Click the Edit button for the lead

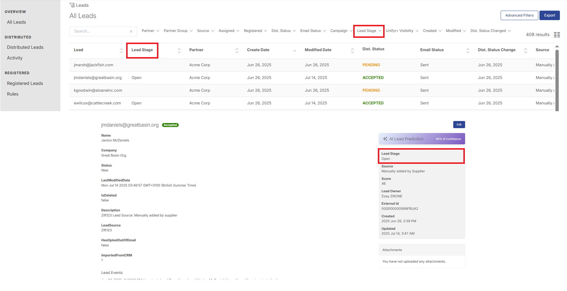pos(459,125)
